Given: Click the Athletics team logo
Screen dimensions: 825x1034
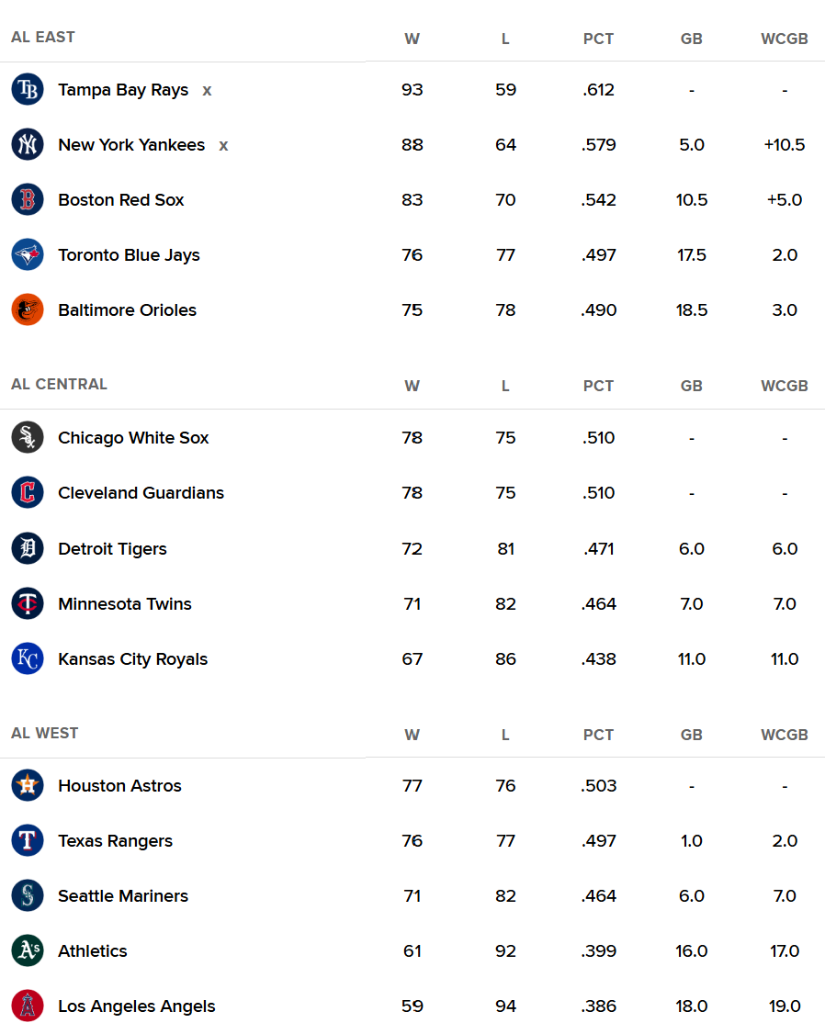Looking at the screenshot, I should (28, 950).
